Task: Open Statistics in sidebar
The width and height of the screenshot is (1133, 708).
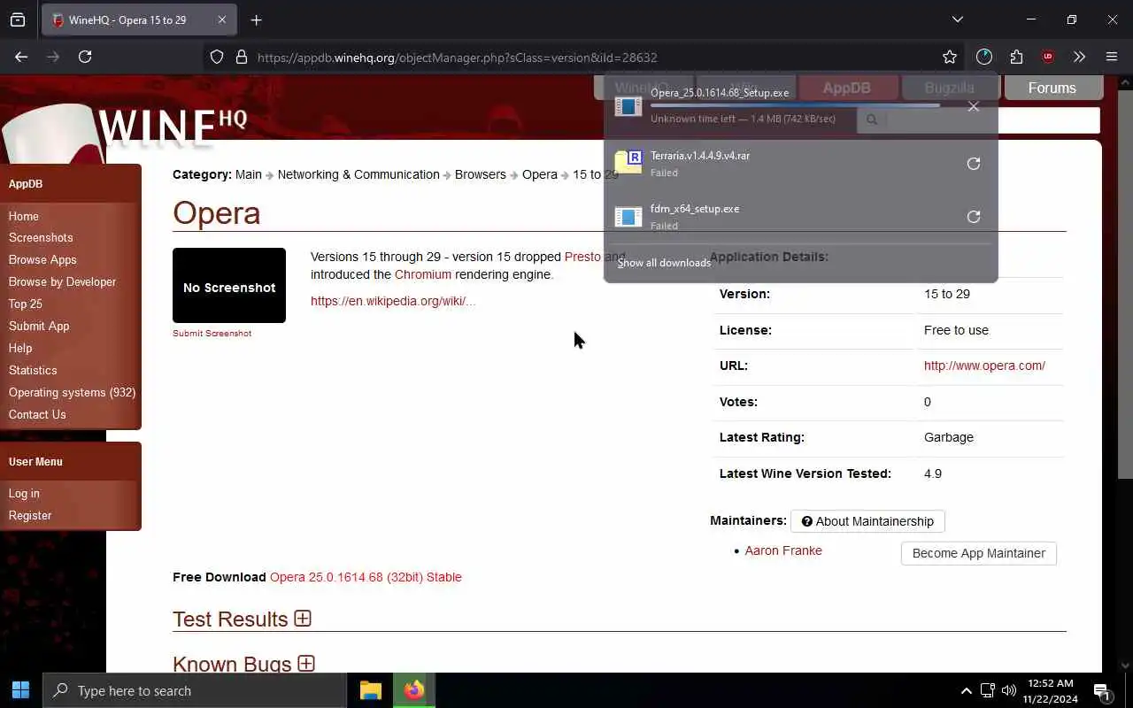Action: tap(33, 370)
